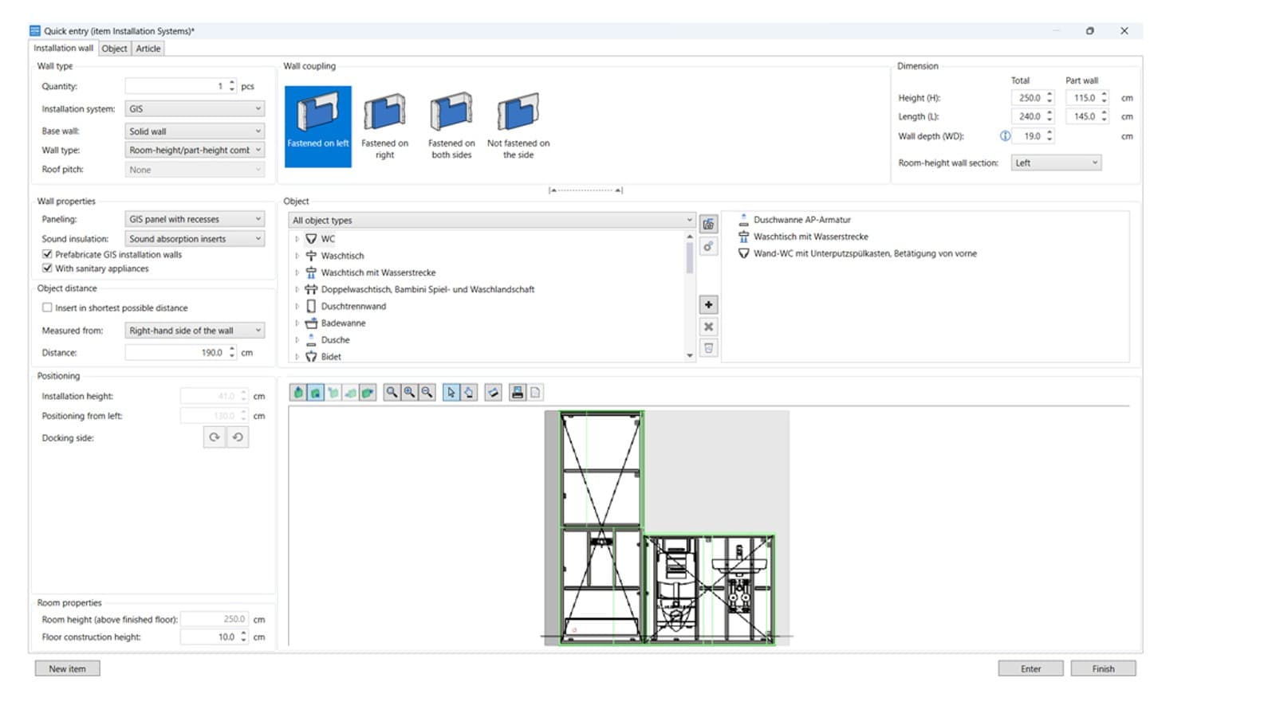Click the trash icon in the Object panel
The image size is (1276, 717).
[708, 347]
